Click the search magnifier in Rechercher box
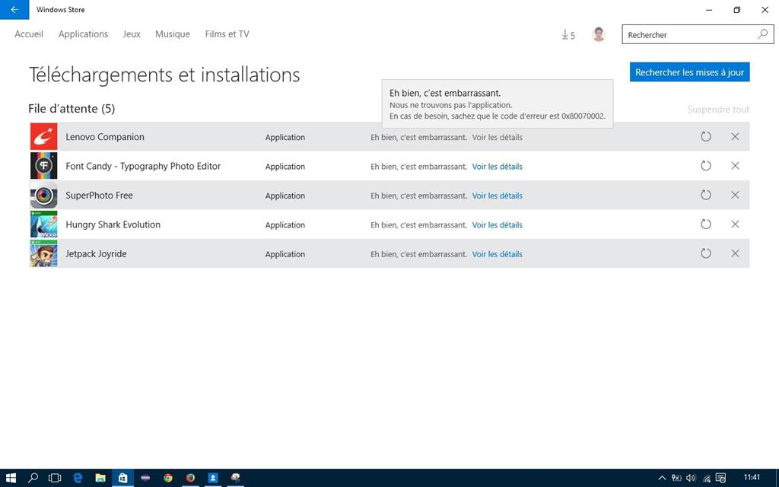Viewport: 779px width, 487px height. (762, 34)
